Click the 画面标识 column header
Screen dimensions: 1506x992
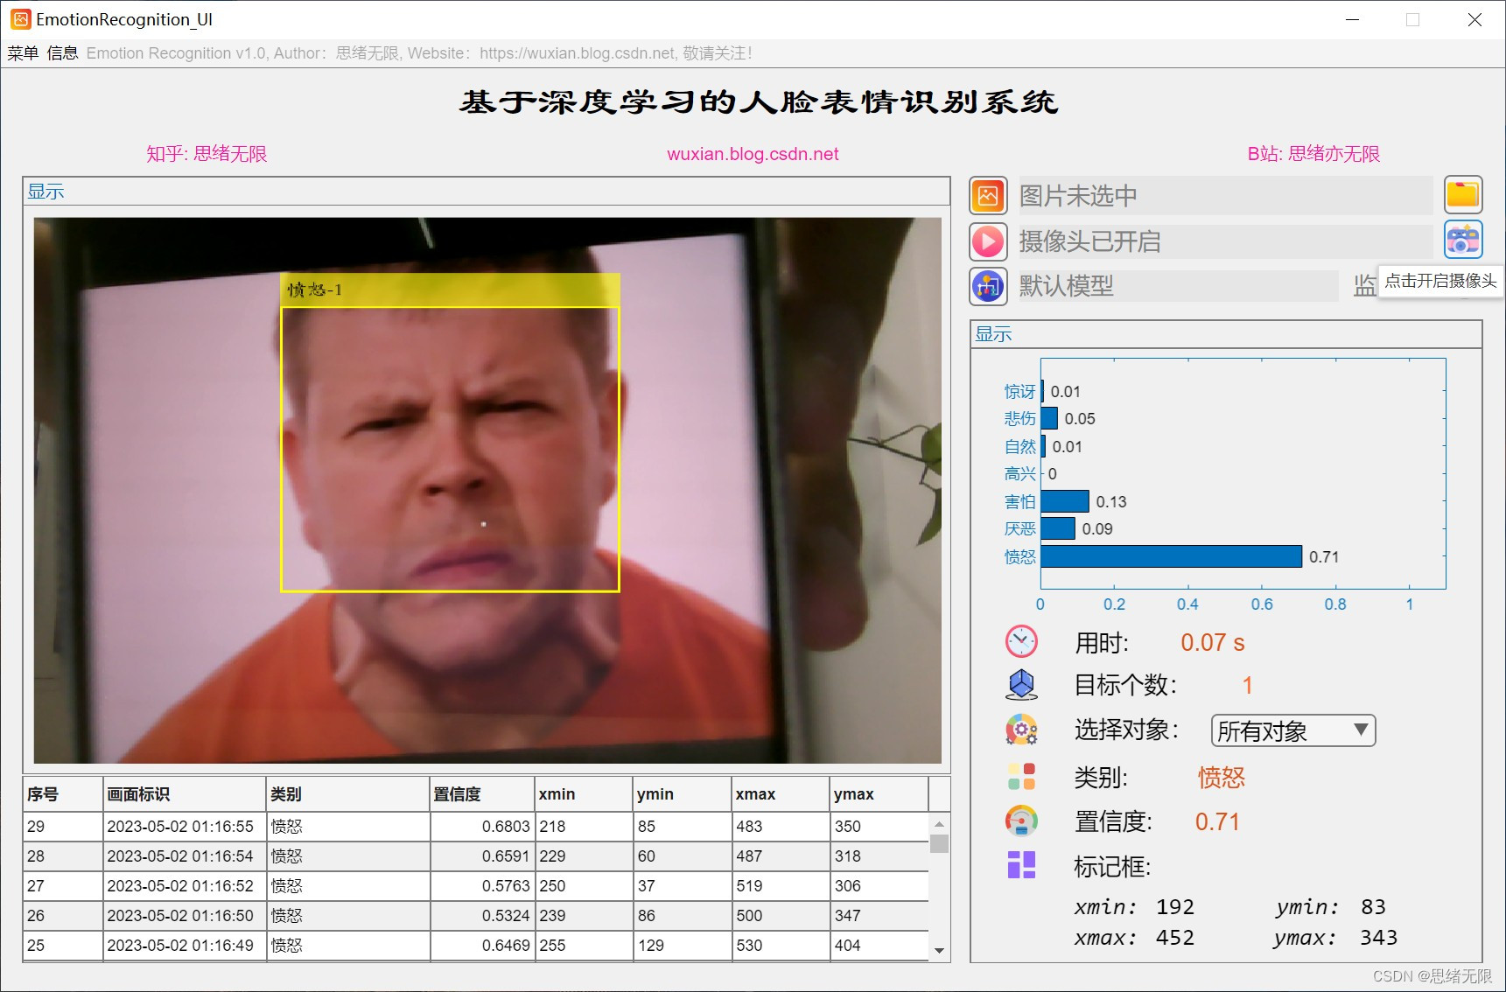[185, 794]
